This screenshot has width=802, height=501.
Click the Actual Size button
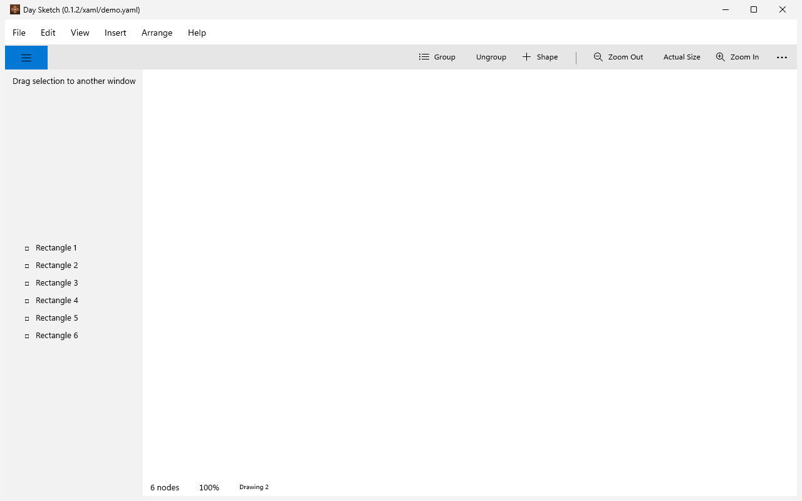coord(682,57)
